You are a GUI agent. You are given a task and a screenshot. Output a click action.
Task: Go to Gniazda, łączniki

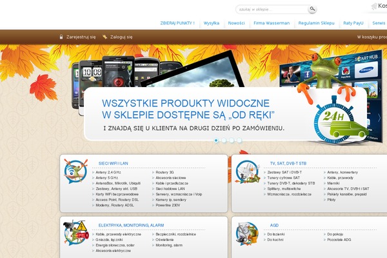point(109,240)
